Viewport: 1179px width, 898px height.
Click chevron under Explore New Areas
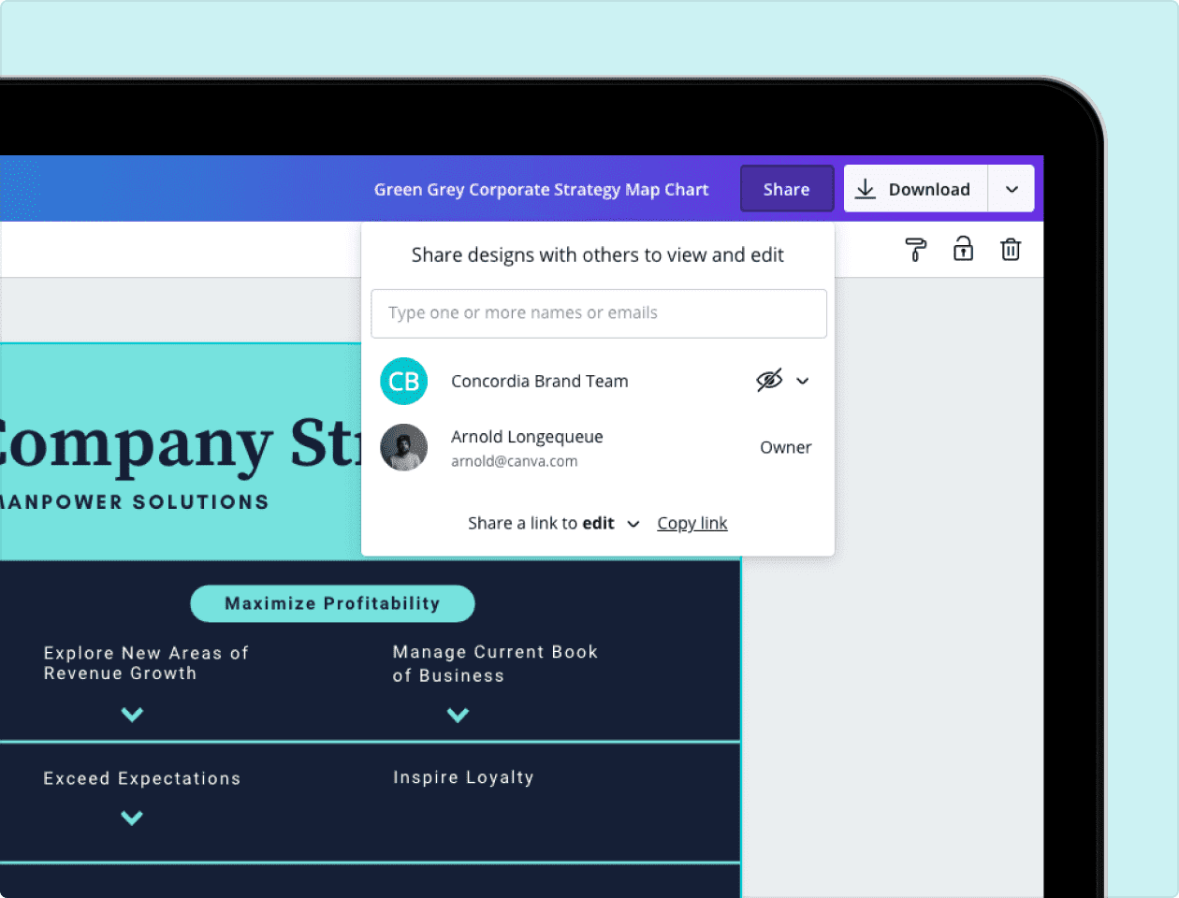(132, 715)
